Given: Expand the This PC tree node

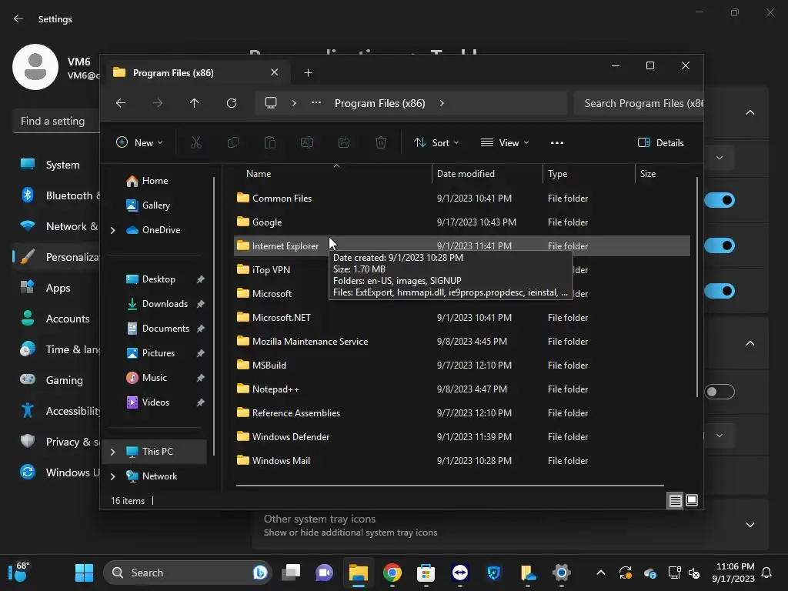Looking at the screenshot, I should tap(112, 452).
